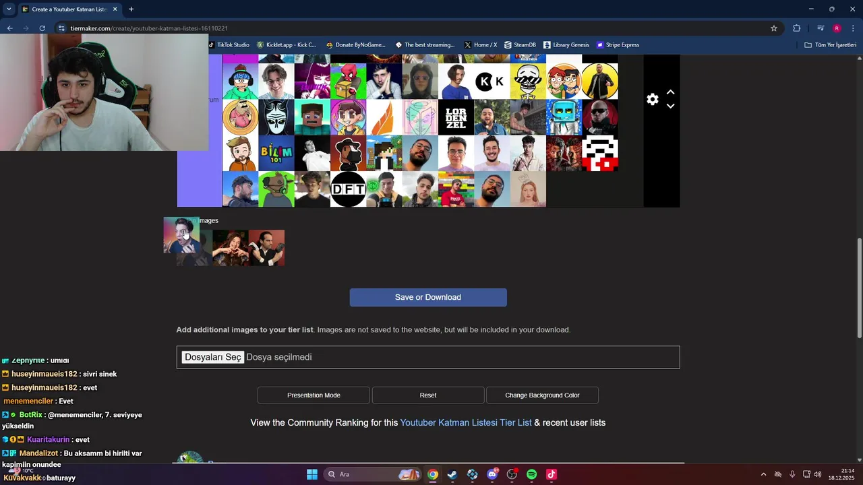
Task: Open the browser extensions puzzle icon
Action: 796,28
